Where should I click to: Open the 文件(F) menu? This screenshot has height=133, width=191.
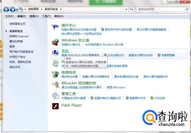coord(9,16)
